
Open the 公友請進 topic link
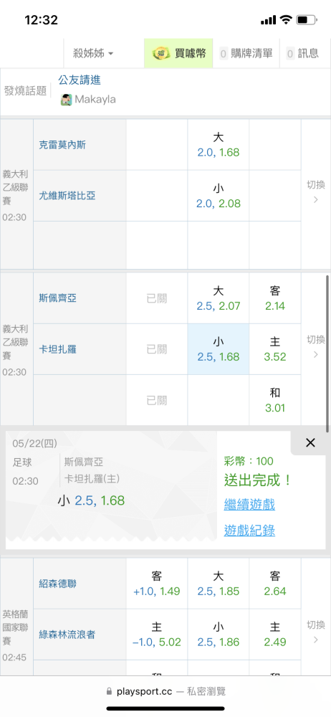(x=80, y=80)
